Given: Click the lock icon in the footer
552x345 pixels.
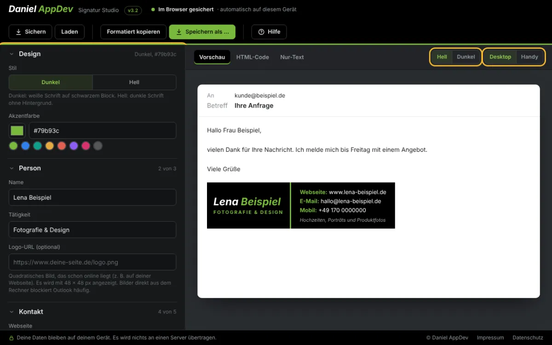Looking at the screenshot, I should [x=11, y=338].
